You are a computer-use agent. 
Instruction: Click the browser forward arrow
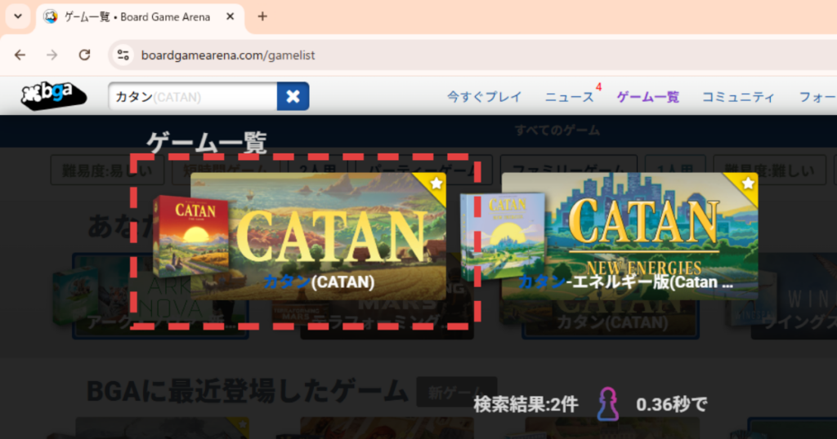(51, 55)
